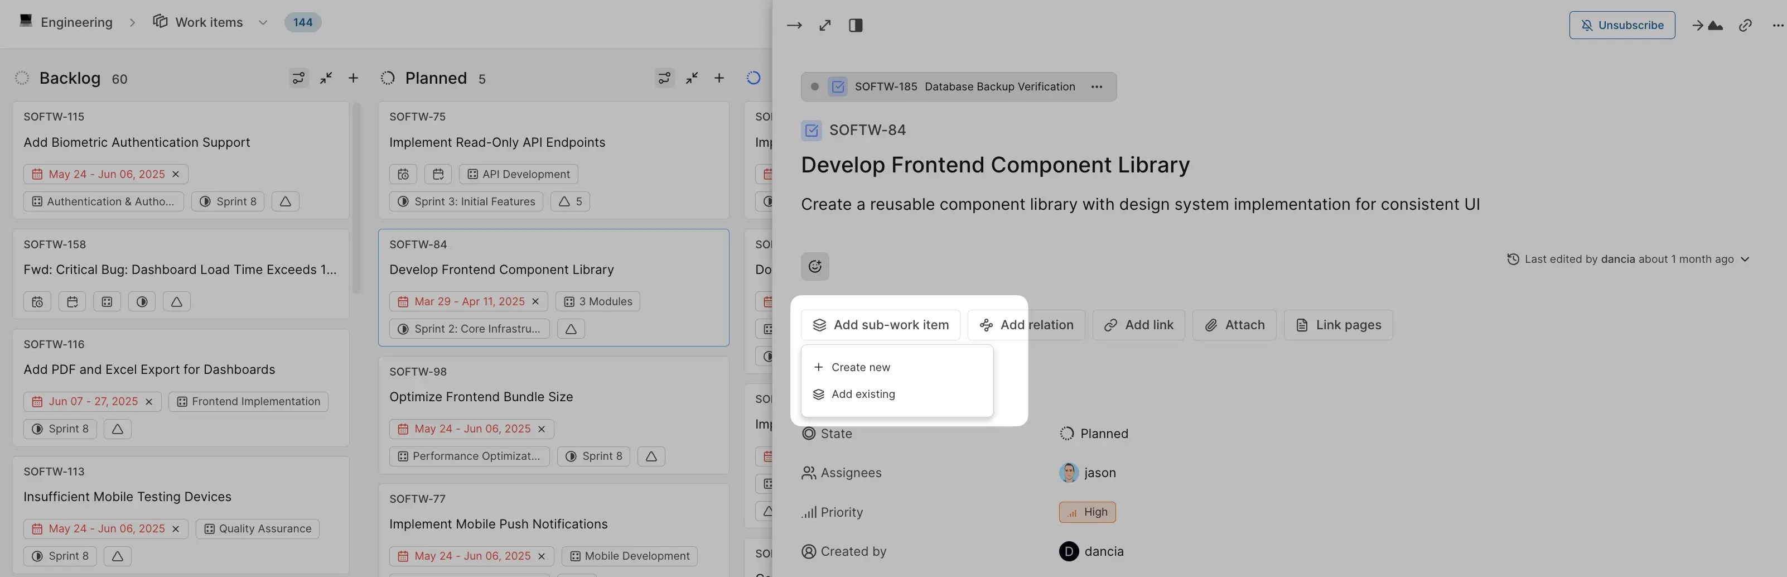Viewport: 1787px width, 577px height.
Task: Set estimate on SOFTW-158 card
Action: (x=176, y=301)
